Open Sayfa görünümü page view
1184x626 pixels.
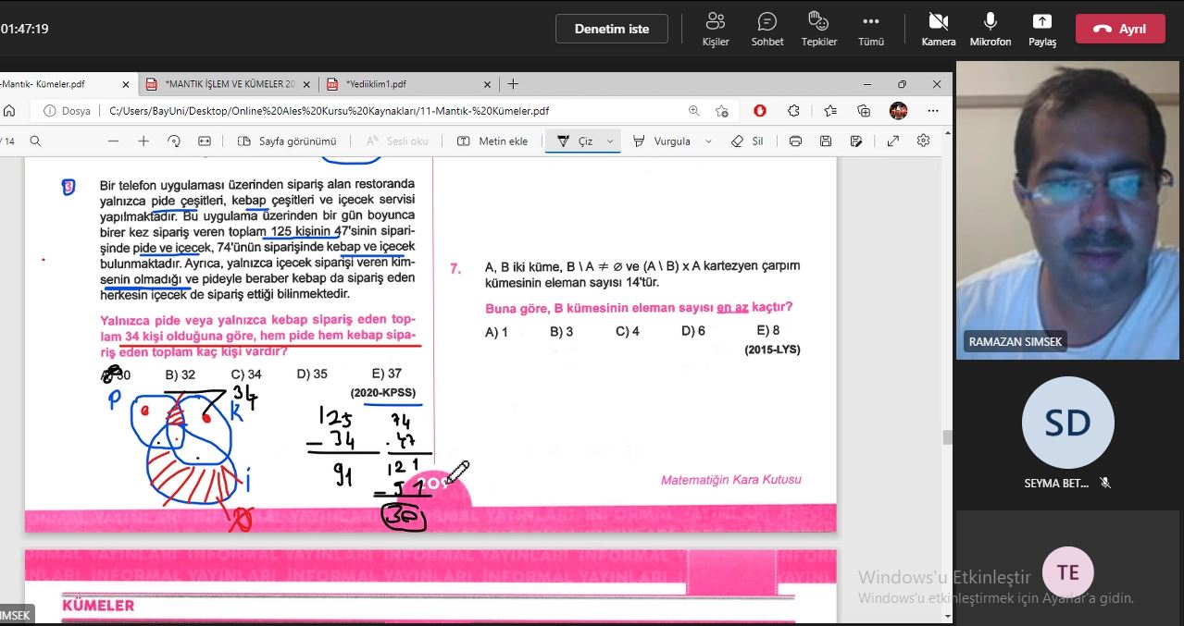pos(287,141)
